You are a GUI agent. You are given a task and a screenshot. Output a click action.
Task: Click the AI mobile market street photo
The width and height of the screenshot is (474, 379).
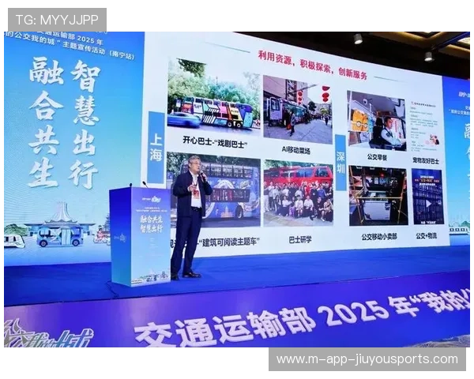[298, 110]
